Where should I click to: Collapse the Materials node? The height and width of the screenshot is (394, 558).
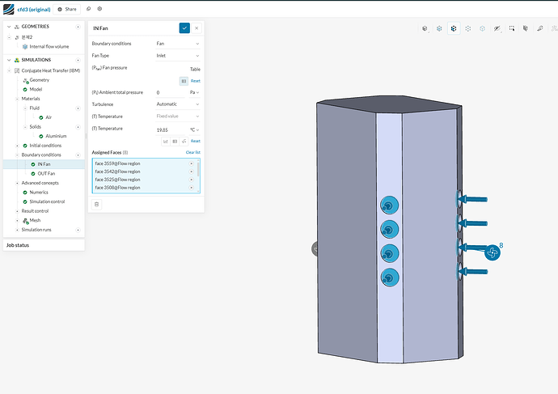pos(17,99)
